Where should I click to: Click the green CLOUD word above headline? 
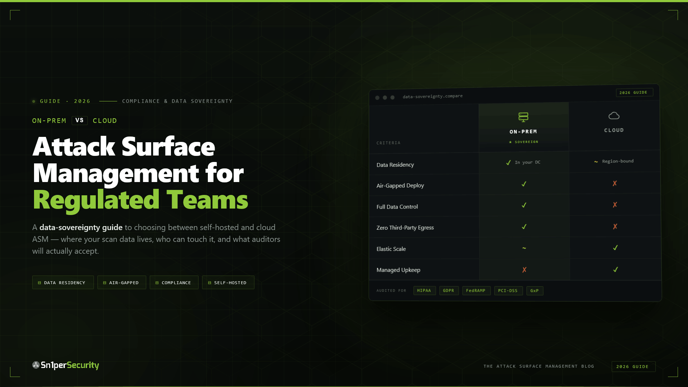pos(105,121)
